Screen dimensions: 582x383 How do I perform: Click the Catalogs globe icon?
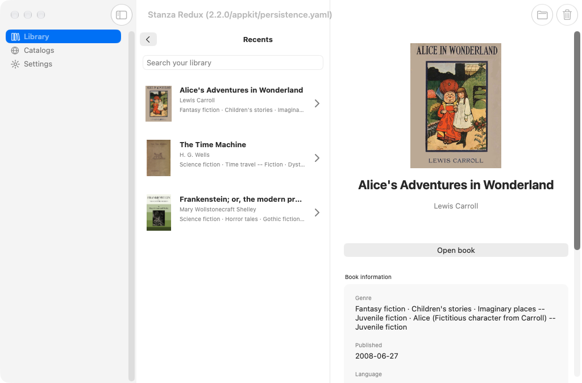coord(15,50)
